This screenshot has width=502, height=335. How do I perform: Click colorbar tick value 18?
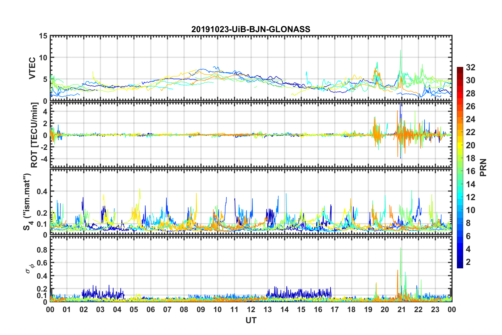coord(471,158)
